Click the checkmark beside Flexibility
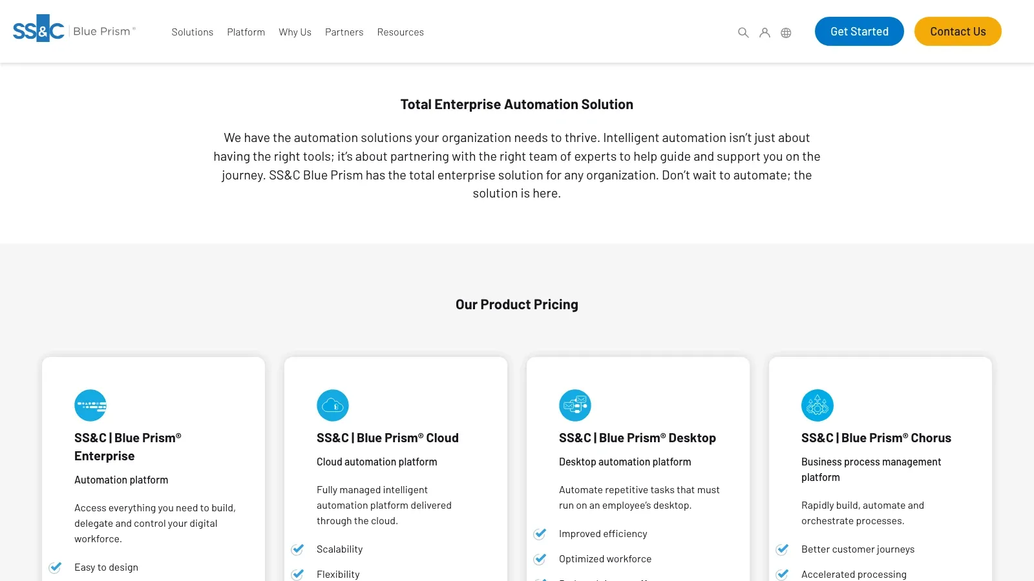1034x581 pixels. click(298, 574)
